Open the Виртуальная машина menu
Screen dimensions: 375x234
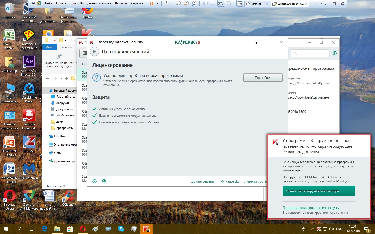pos(95,3)
